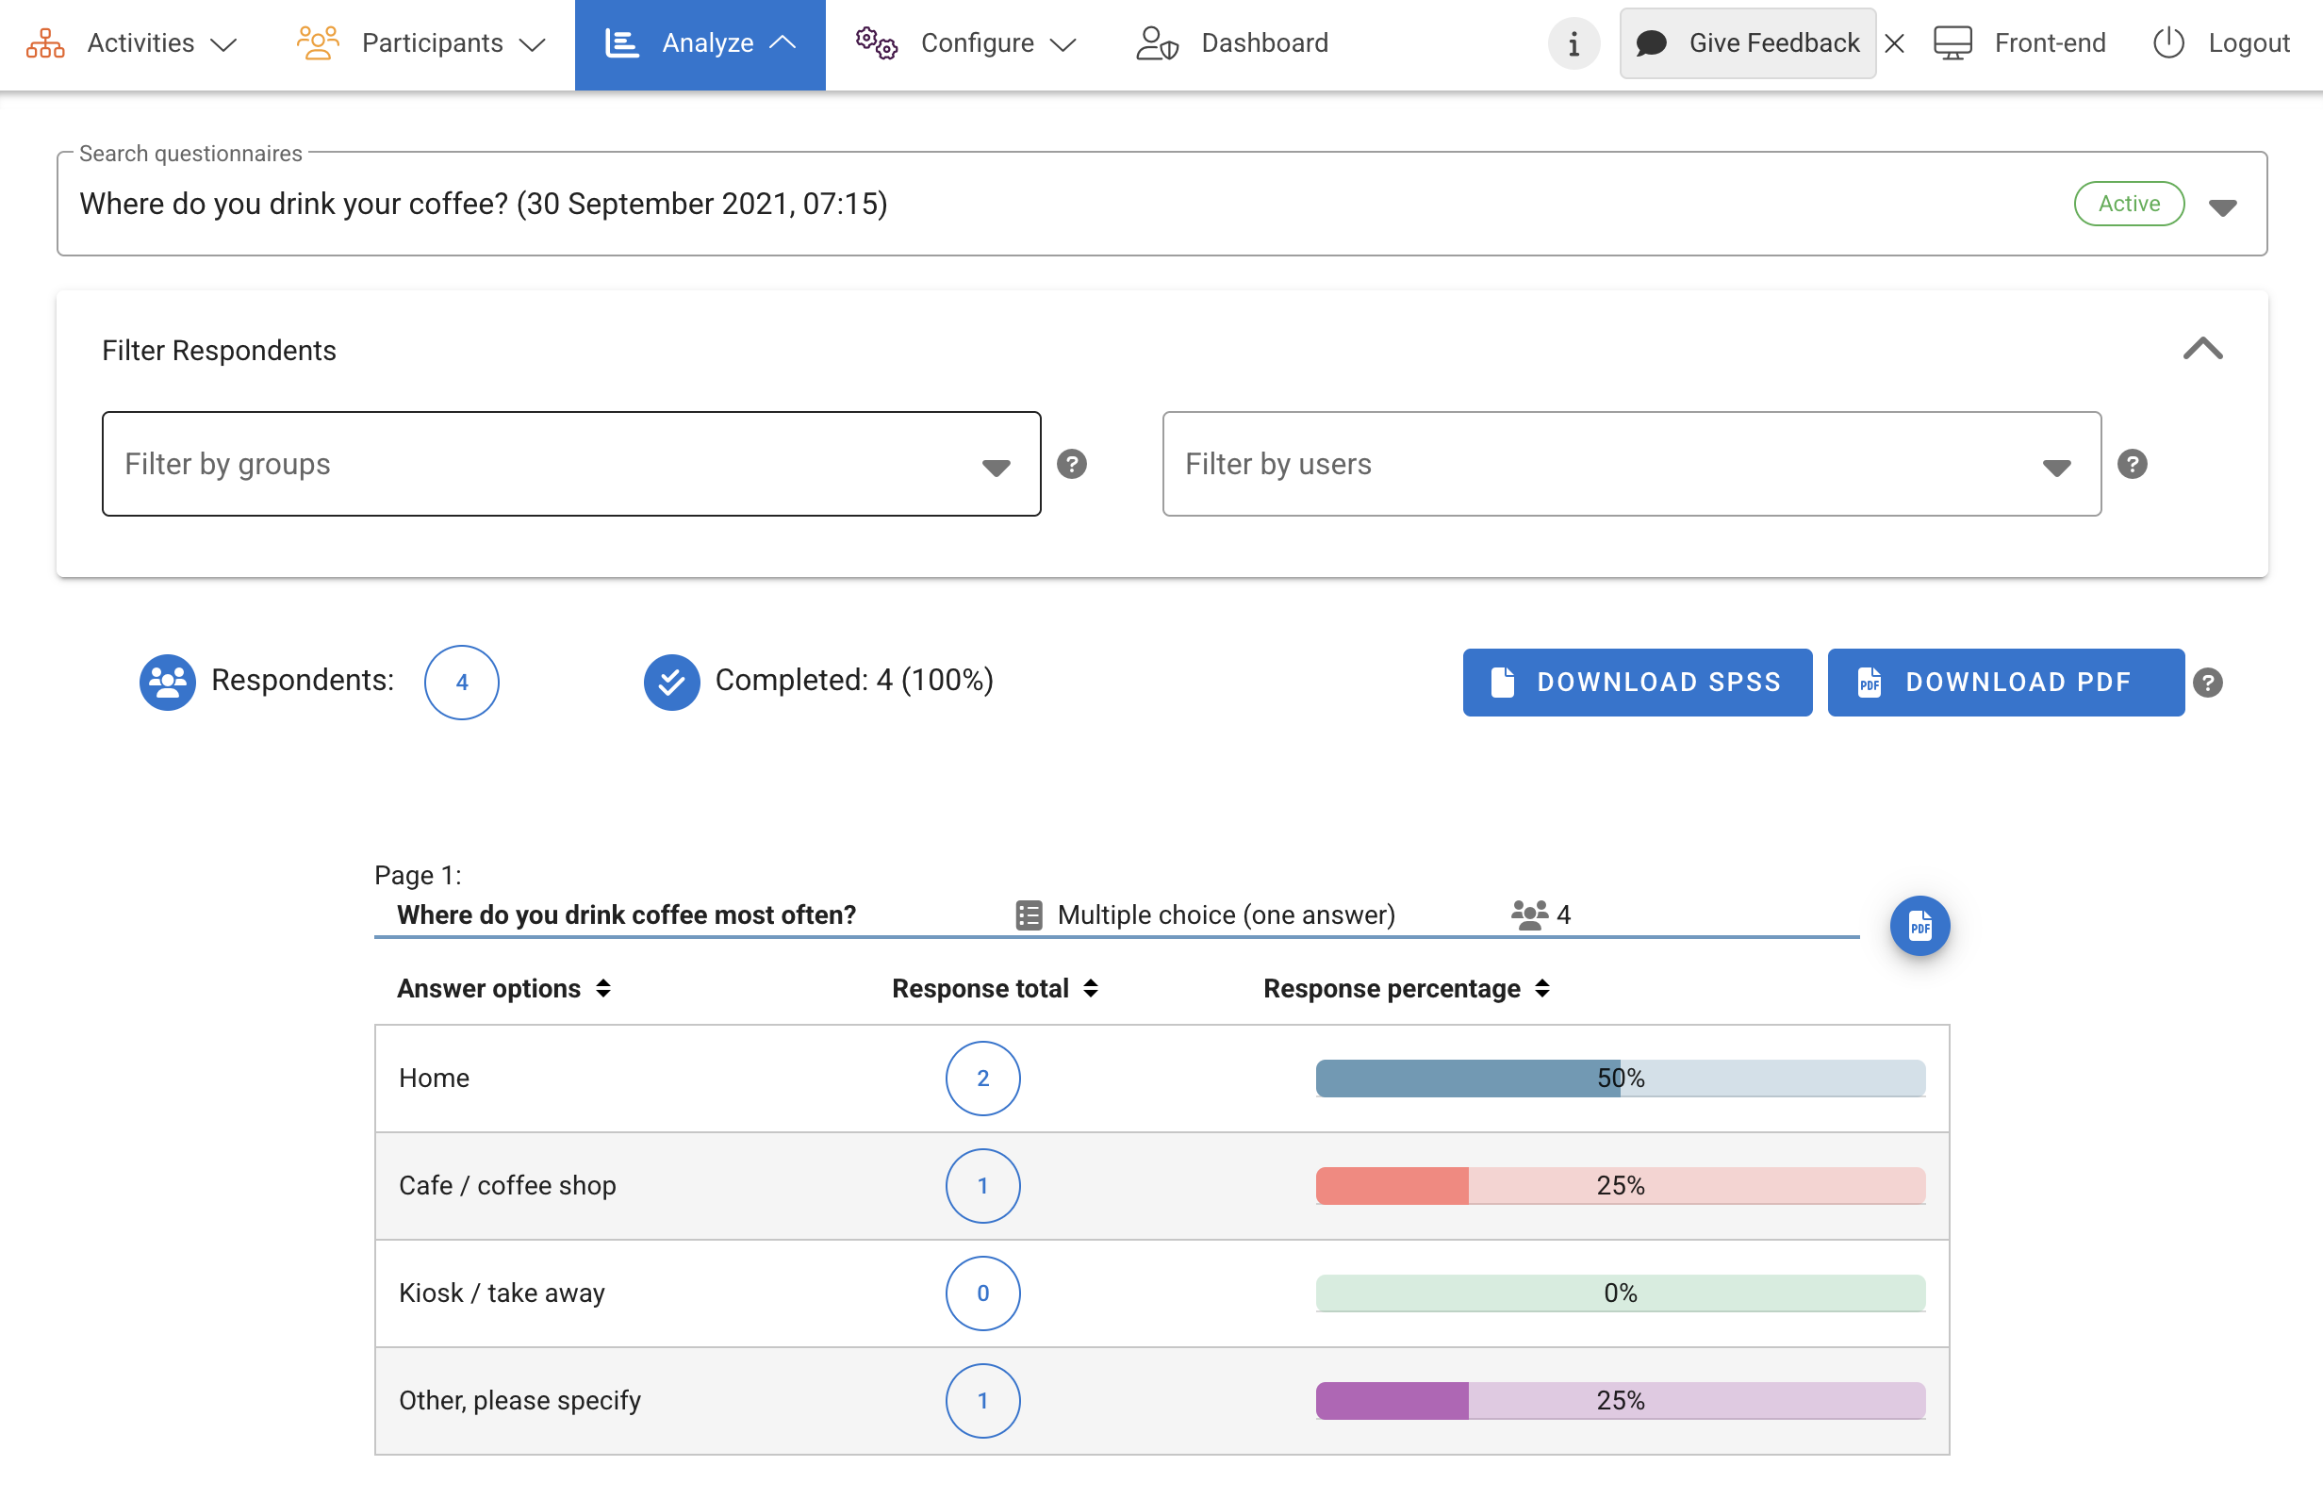Click the Logout power icon

coord(2168,43)
